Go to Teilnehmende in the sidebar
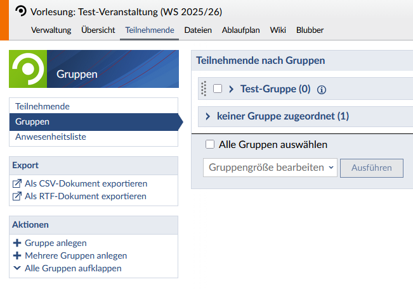 tap(43, 106)
